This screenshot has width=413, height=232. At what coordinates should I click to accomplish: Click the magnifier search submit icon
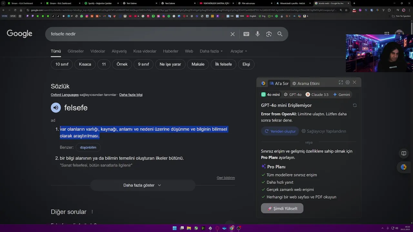click(x=280, y=34)
